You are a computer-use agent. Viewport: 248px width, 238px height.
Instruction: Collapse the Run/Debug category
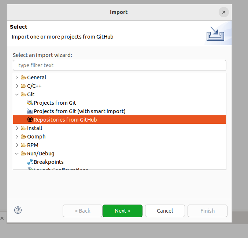[x=17, y=154]
